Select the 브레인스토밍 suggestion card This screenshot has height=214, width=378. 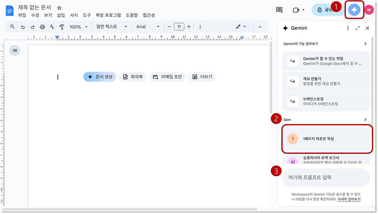point(326,101)
